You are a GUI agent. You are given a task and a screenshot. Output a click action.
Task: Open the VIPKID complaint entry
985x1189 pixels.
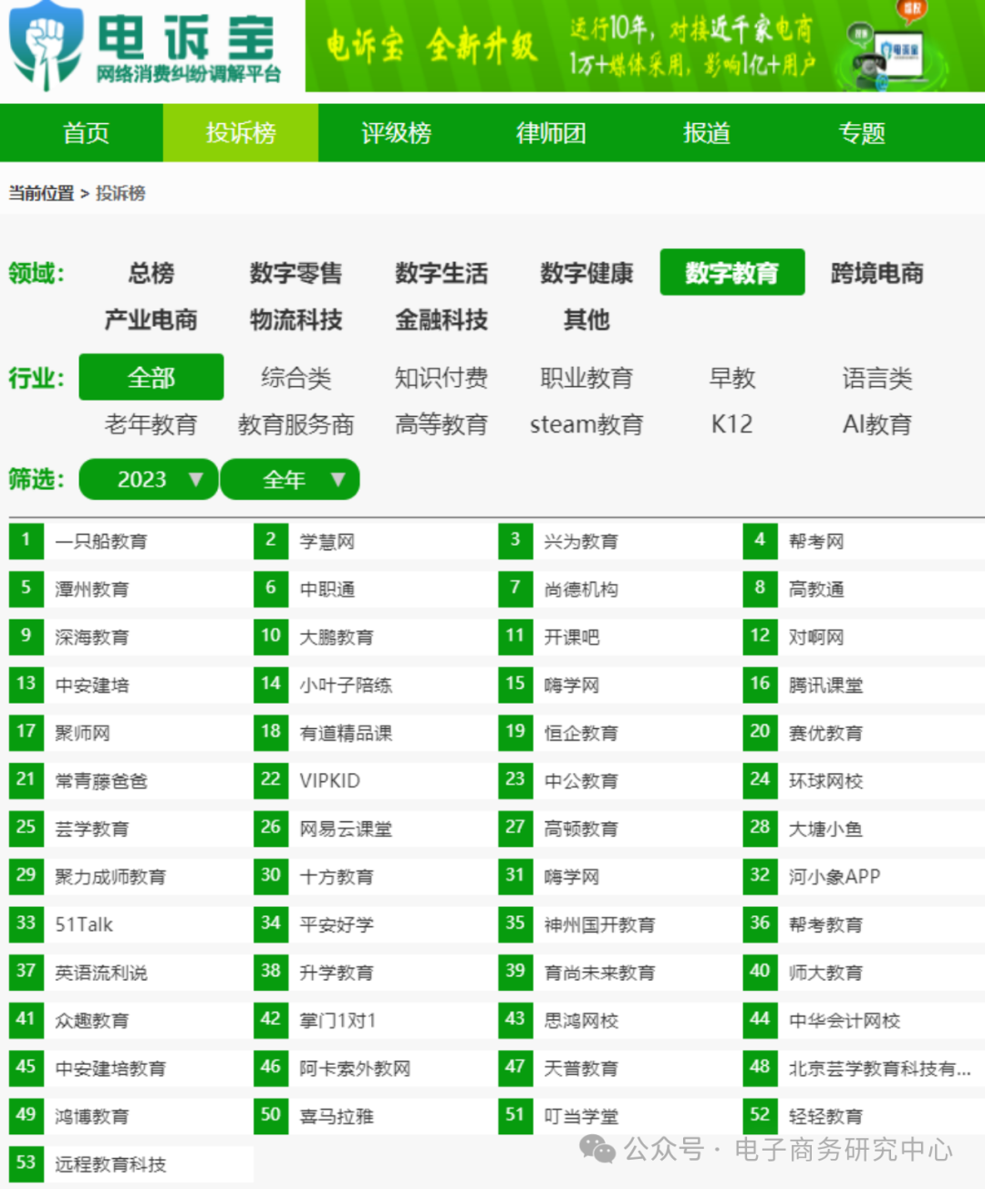331,781
